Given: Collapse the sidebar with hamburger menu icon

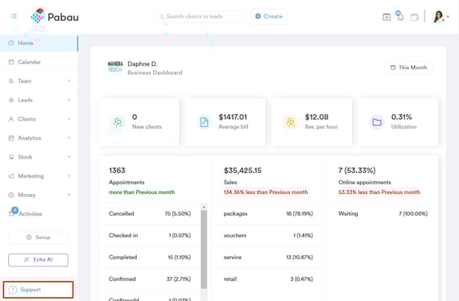Looking at the screenshot, I should click(x=14, y=16).
